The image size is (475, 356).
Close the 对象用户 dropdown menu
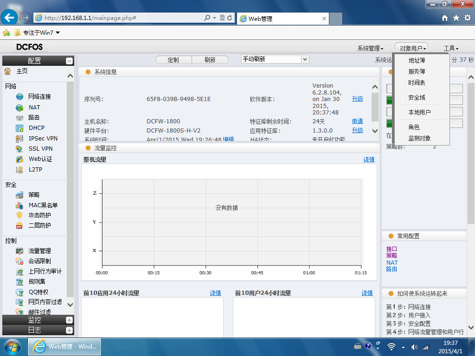[411, 48]
